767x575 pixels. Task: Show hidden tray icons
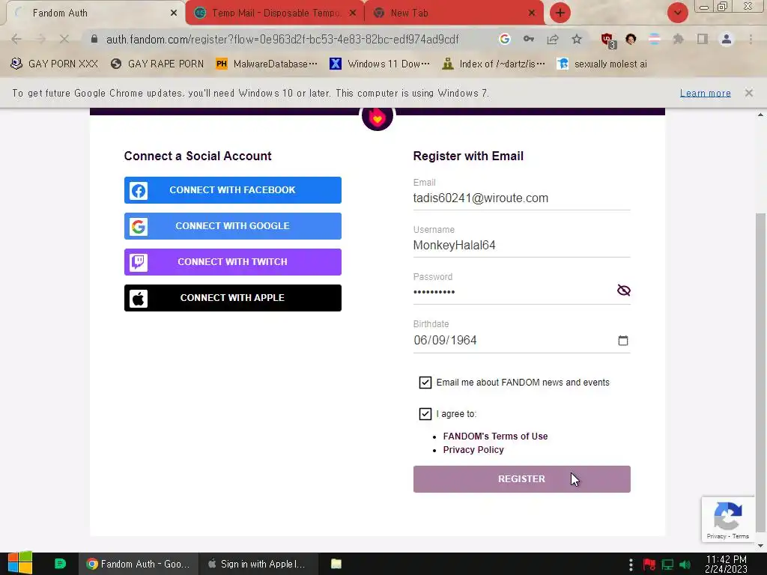[x=631, y=565]
